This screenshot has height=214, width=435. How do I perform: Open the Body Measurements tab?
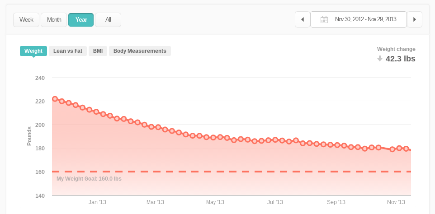coord(140,51)
